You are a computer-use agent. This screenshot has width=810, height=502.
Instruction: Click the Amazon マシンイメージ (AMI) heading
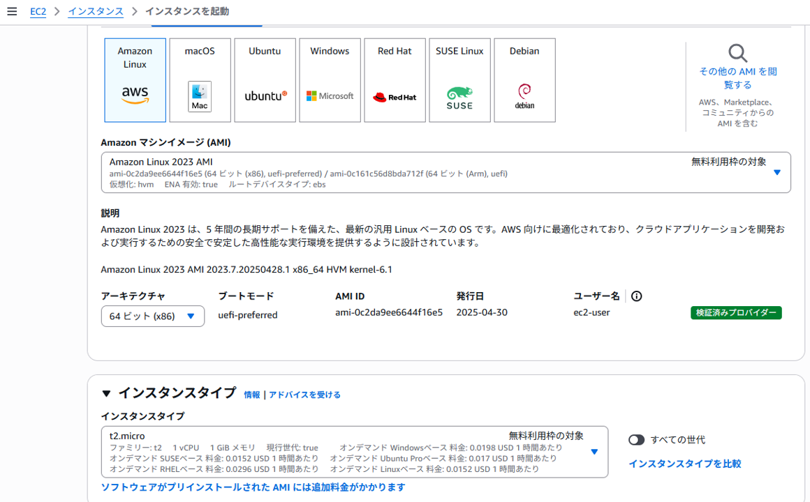click(165, 142)
